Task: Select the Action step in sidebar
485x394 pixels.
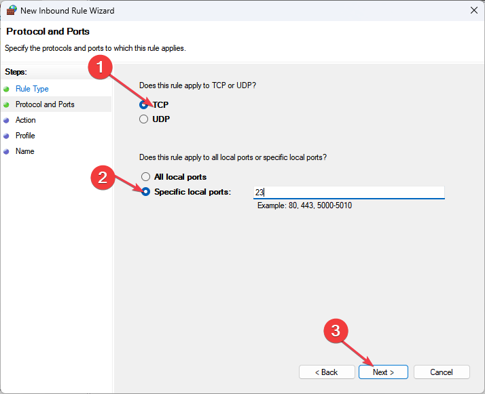Action: tap(25, 120)
